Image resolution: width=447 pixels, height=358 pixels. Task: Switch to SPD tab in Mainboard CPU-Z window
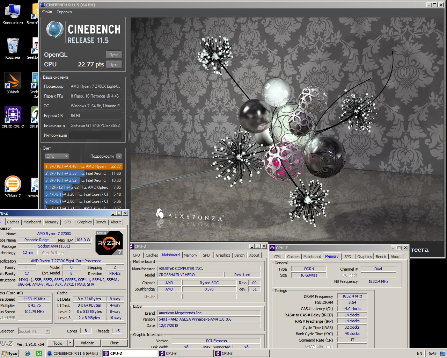coord(206,255)
